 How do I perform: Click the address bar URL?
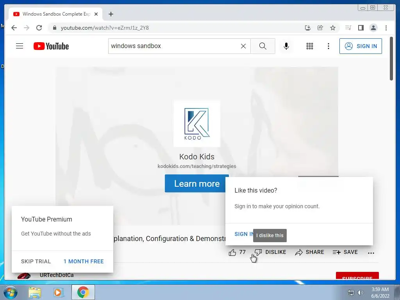coord(105,28)
